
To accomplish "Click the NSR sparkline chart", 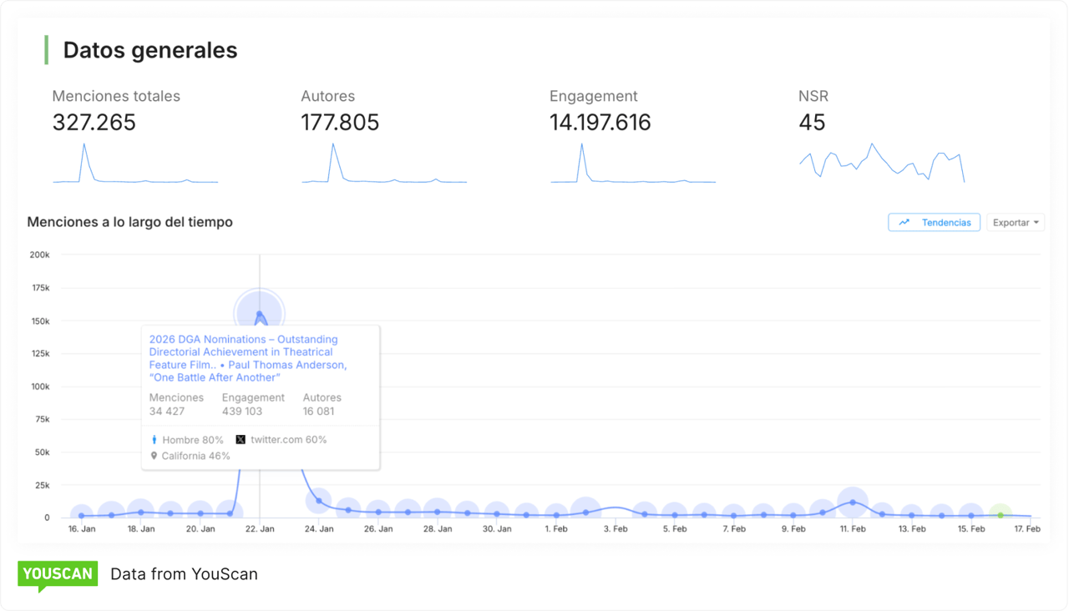I will pos(881,164).
